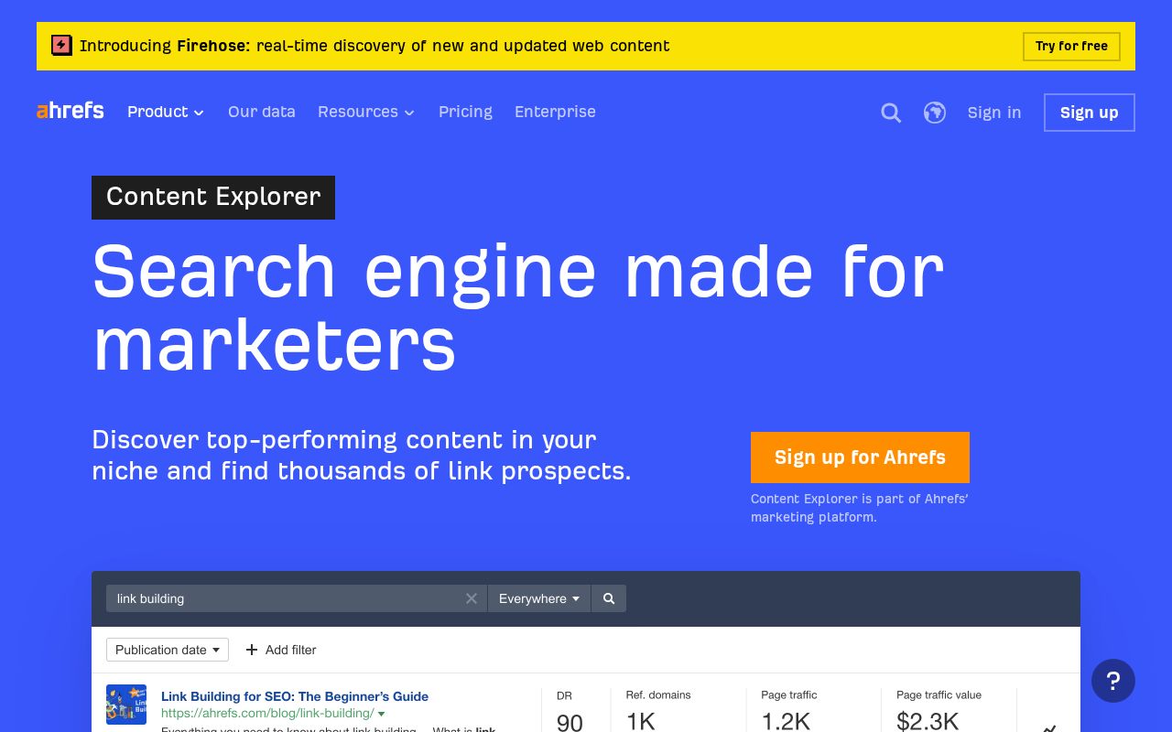Viewport: 1172px width, 732px height.
Task: Click the Firehose lightning bolt icon
Action: [x=61, y=45]
